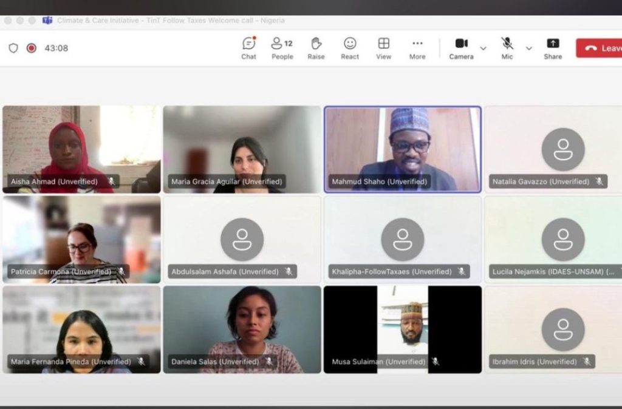This screenshot has width=622, height=409.
Task: Select Aisha Ahmad's video tile
Action: pyautogui.click(x=81, y=149)
